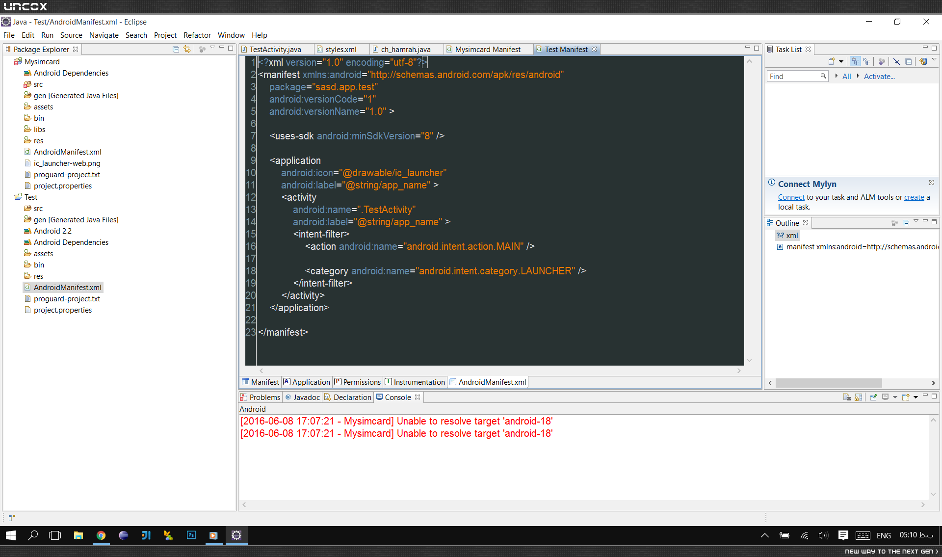Click Display Selected Console icon

(x=885, y=397)
